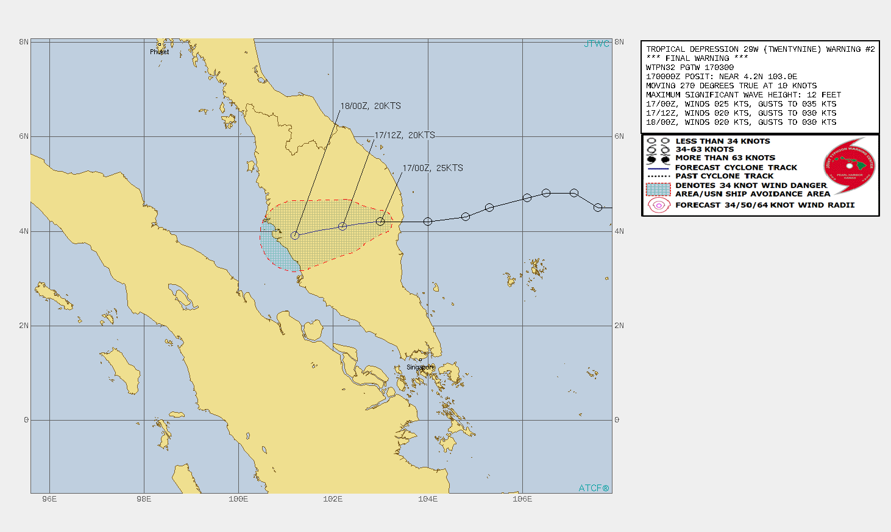Click the forecast wind radii legend icon

pyautogui.click(x=658, y=205)
